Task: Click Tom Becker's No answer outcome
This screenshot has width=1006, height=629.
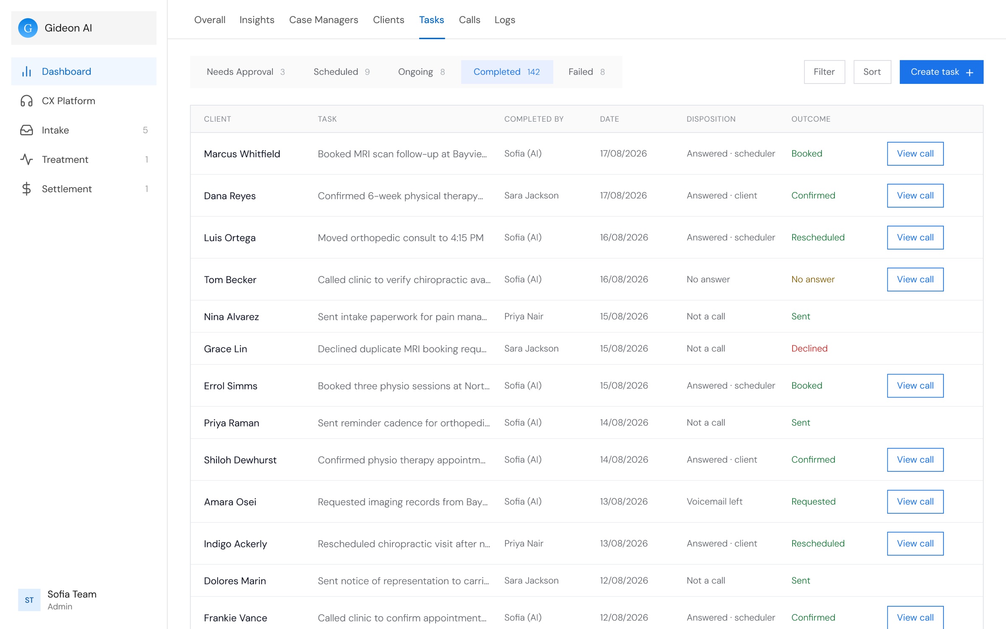Action: coord(813,279)
